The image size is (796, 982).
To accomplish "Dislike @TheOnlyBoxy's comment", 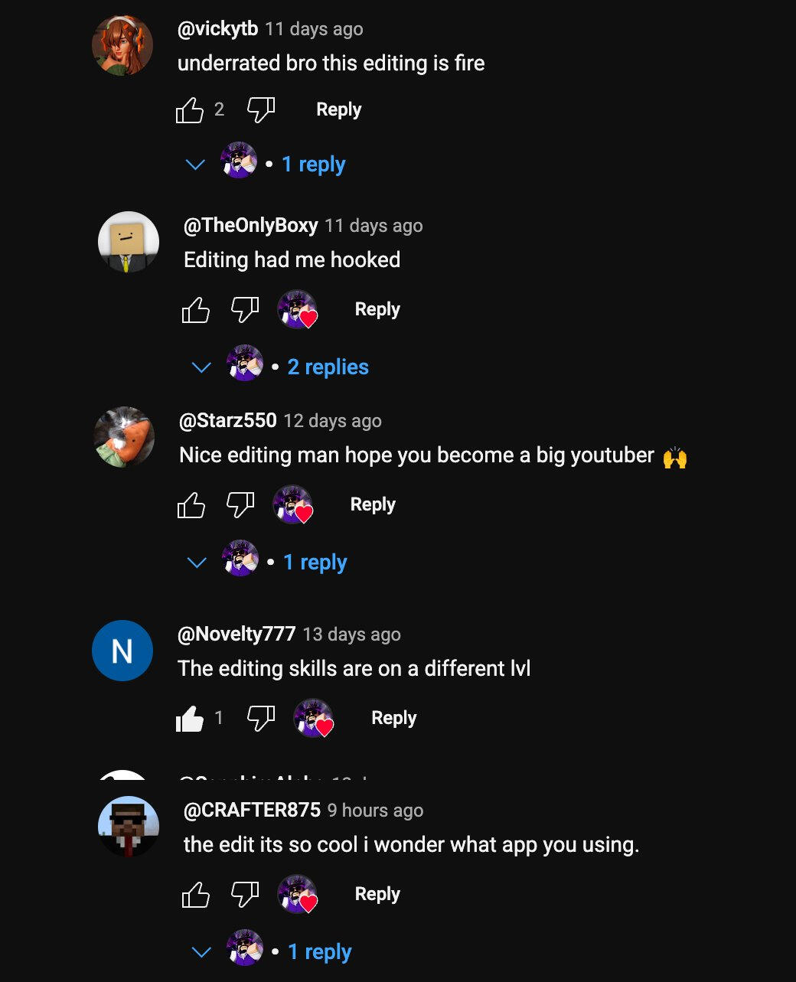I will [245, 310].
